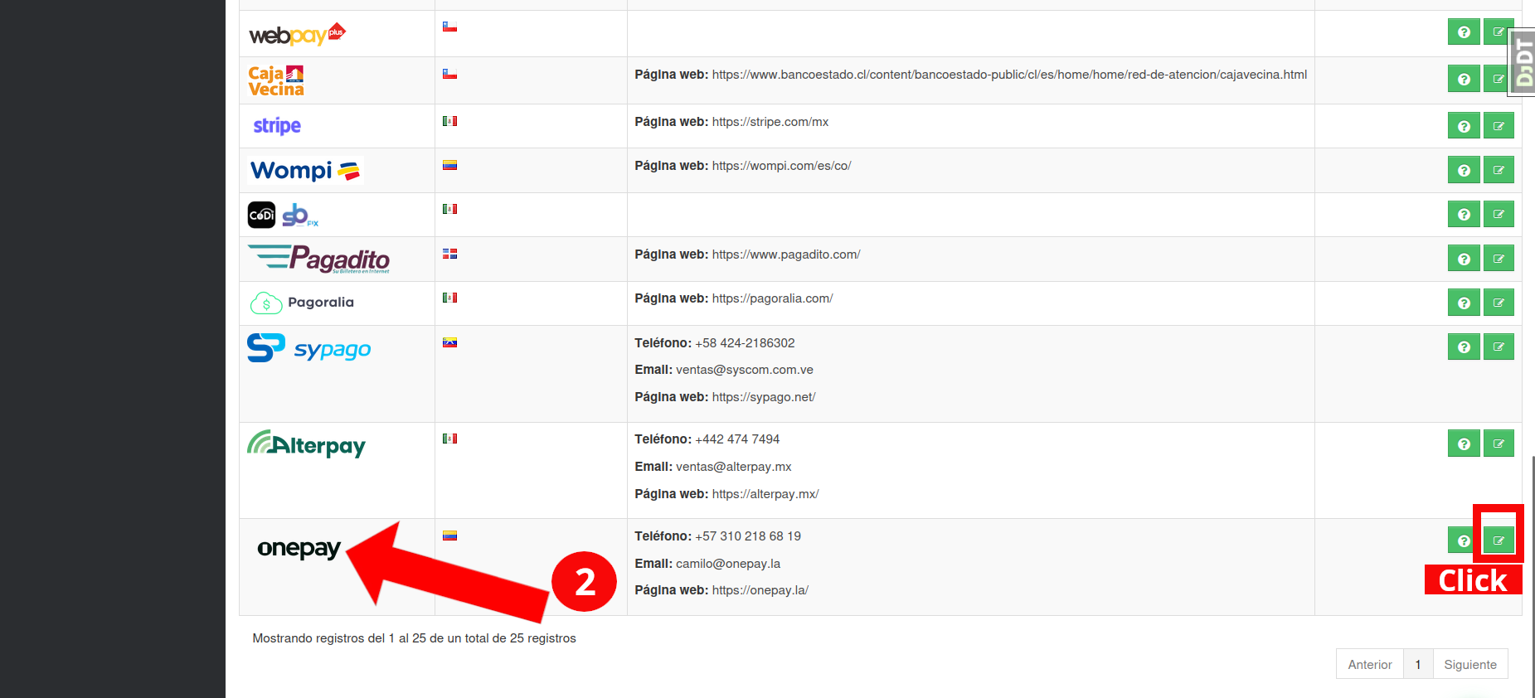
Task: Edit the Pagadito payment gateway
Action: [x=1499, y=259]
